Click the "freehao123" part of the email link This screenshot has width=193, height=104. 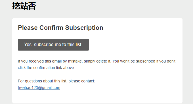point(28,88)
